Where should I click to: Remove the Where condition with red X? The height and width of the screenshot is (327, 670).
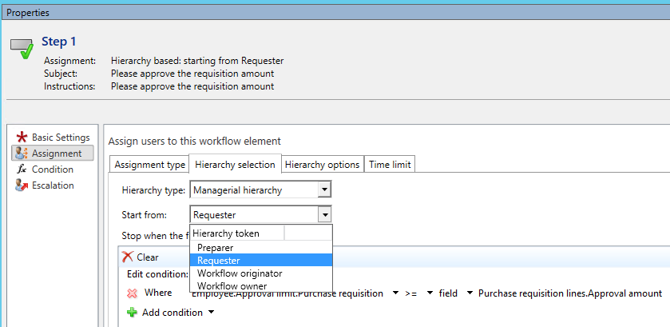(133, 293)
